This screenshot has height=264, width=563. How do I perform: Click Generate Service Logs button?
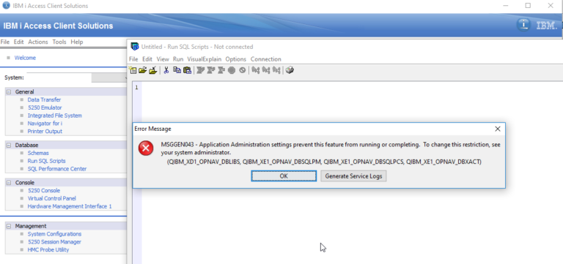[353, 176]
